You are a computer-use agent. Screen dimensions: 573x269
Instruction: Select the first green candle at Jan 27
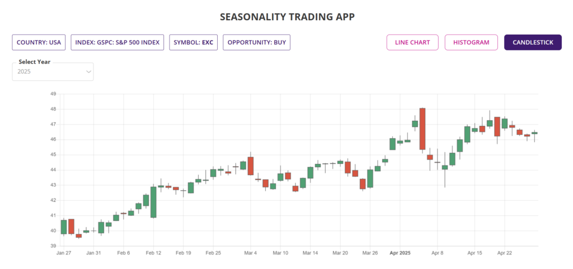pyautogui.click(x=64, y=226)
